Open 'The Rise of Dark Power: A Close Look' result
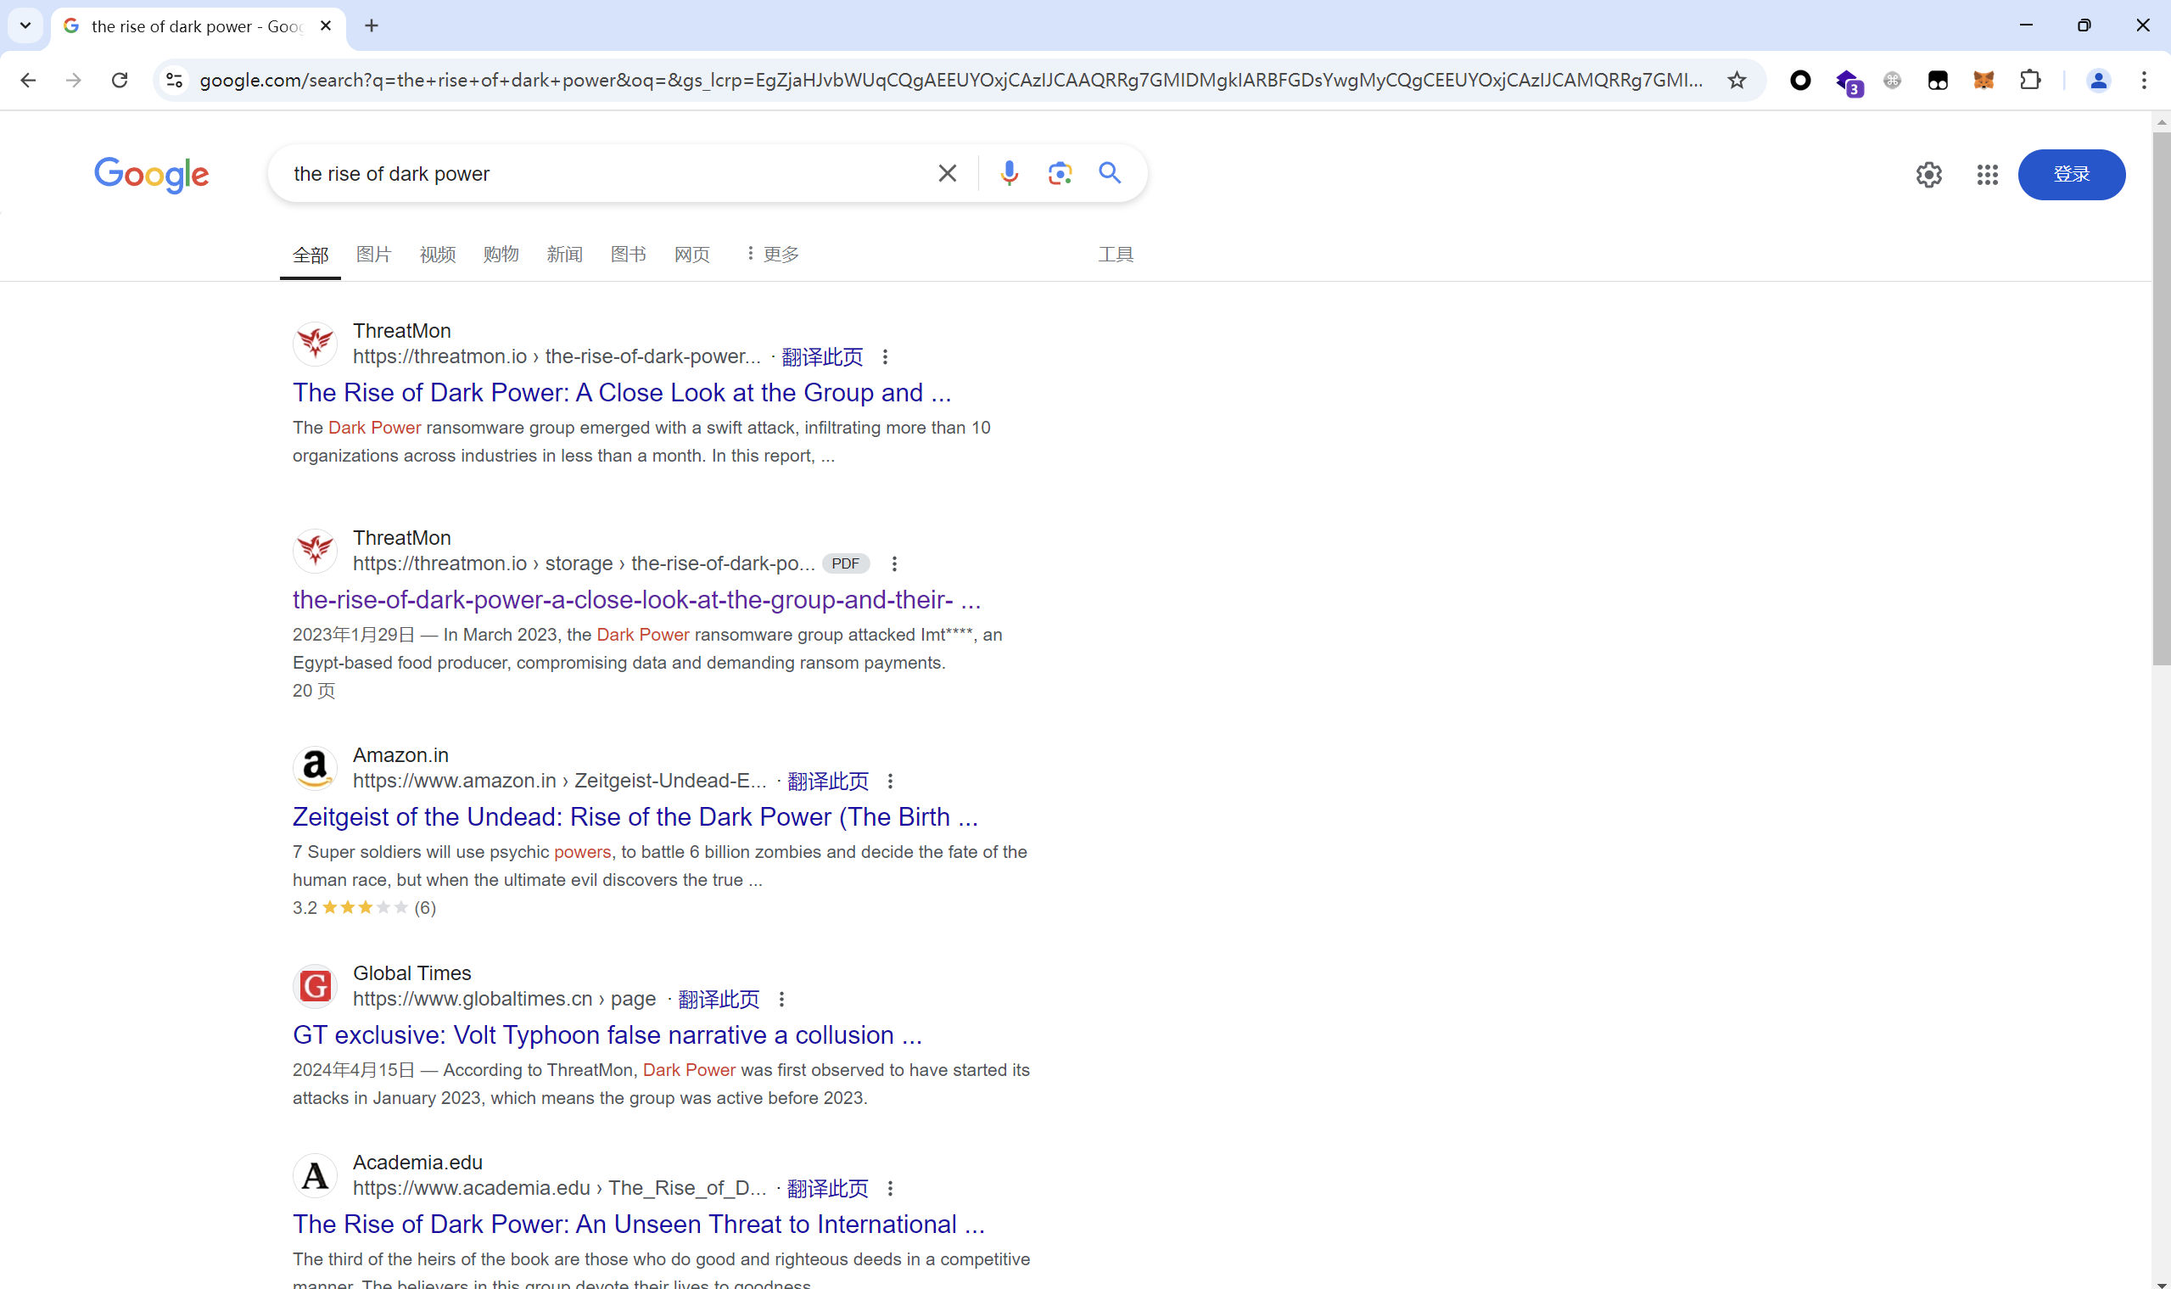 622,393
